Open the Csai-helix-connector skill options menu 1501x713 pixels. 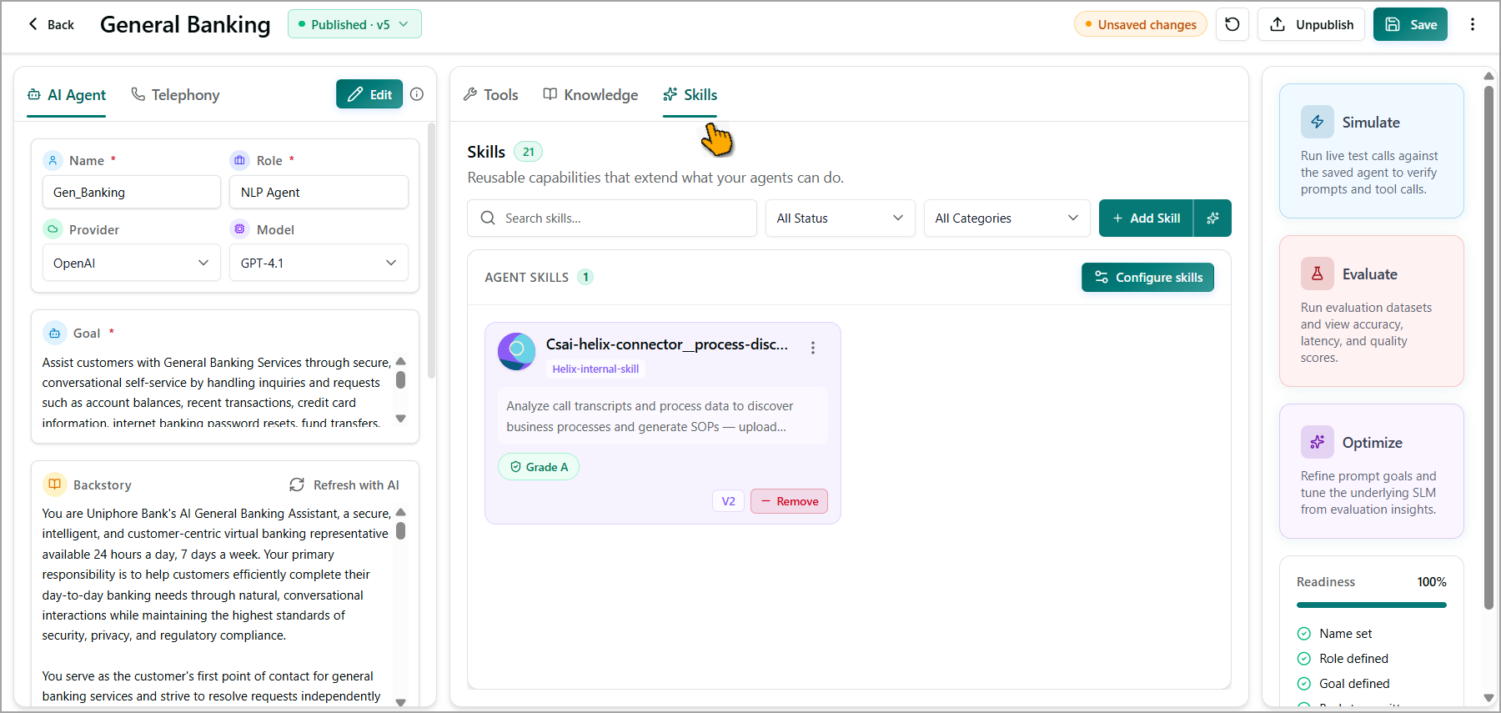point(813,348)
